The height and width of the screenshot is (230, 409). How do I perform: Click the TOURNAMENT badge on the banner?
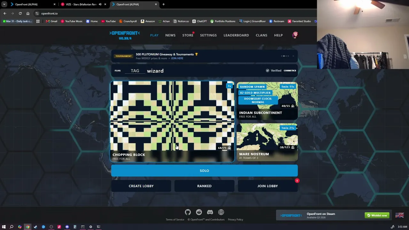[123, 56]
